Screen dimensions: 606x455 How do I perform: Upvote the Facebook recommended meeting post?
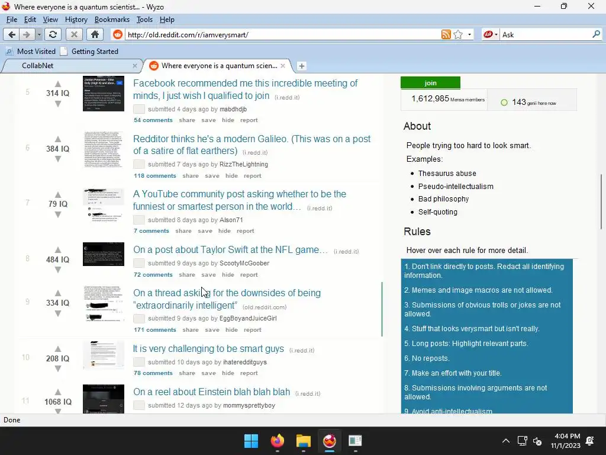pos(57,84)
